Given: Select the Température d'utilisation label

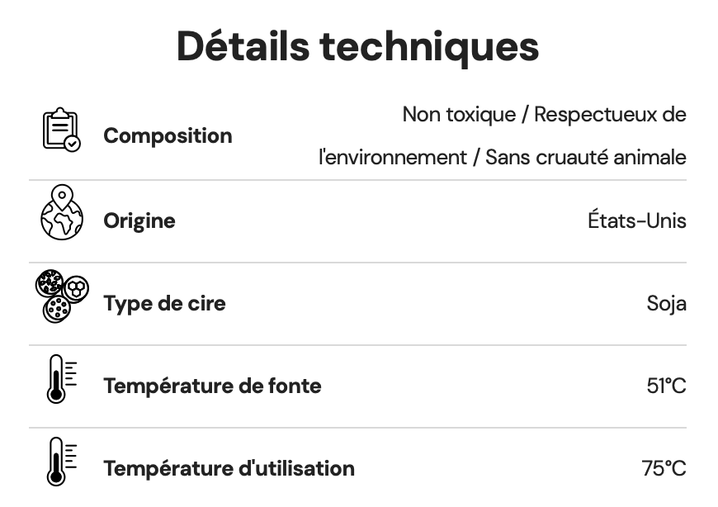Looking at the screenshot, I should [x=229, y=469].
